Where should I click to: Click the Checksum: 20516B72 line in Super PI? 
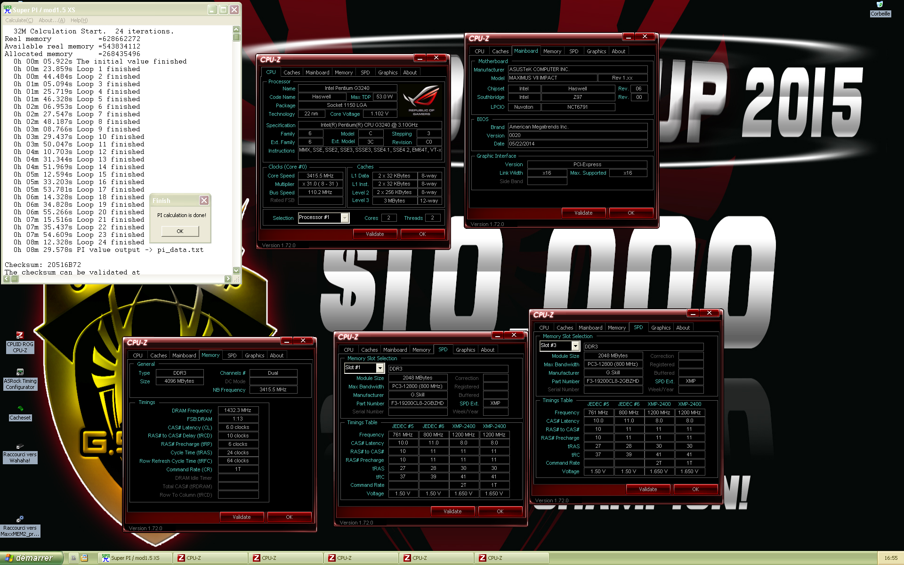tap(43, 265)
